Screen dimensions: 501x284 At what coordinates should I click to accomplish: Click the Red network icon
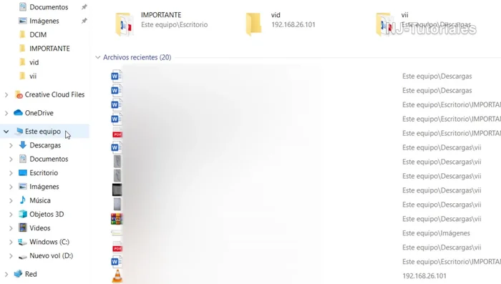pyautogui.click(x=18, y=274)
